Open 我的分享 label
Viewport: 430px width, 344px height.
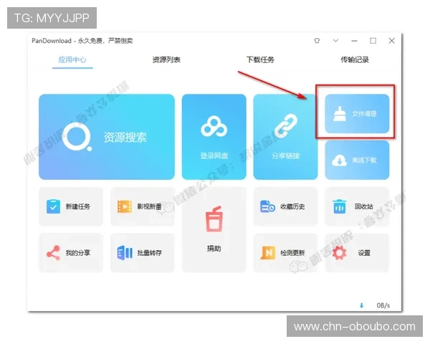coord(78,253)
